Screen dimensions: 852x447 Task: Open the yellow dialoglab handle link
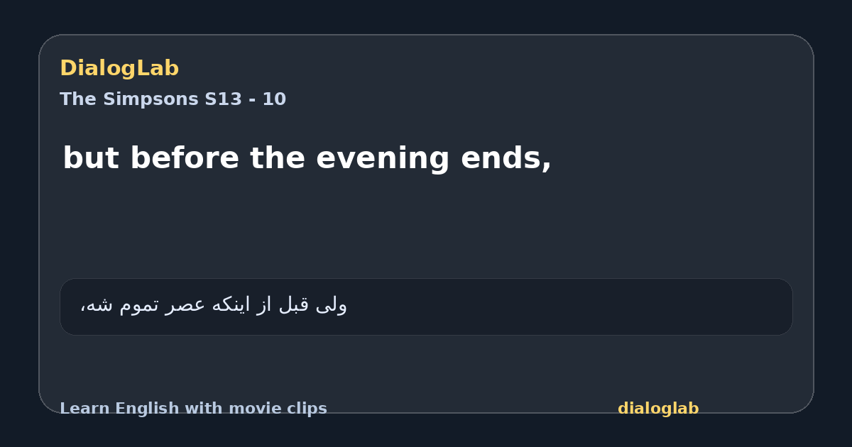coord(658,409)
